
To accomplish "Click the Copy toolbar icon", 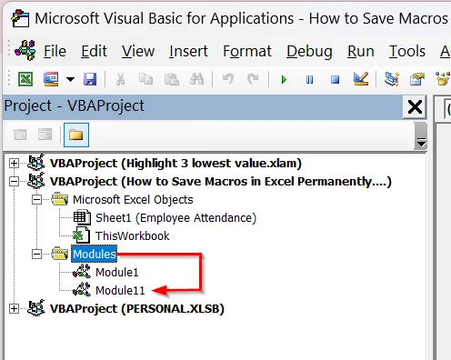I will [x=145, y=79].
